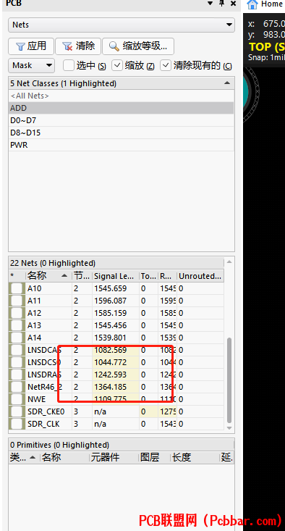Select the ADD net class
The width and height of the screenshot is (285, 531).
click(x=121, y=108)
